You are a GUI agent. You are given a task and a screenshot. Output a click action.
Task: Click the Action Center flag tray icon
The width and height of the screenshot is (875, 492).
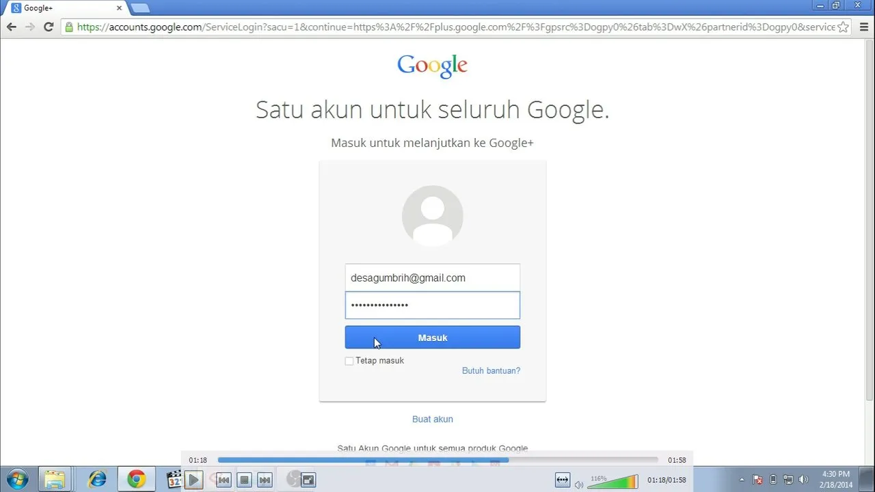coord(758,479)
